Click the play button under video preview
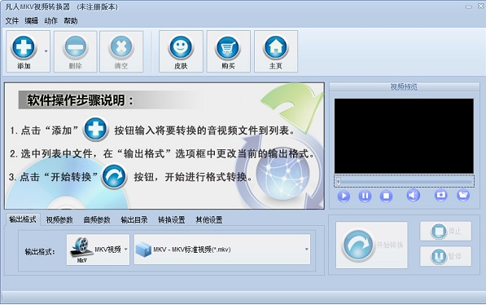 (344, 196)
